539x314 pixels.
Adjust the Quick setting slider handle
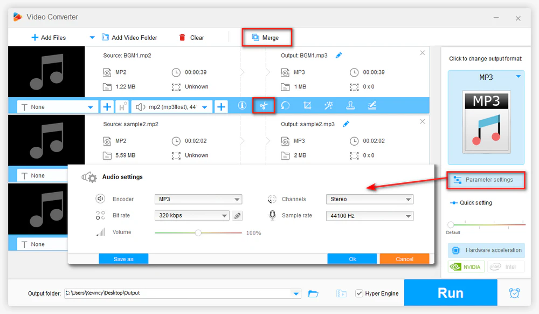click(x=451, y=225)
